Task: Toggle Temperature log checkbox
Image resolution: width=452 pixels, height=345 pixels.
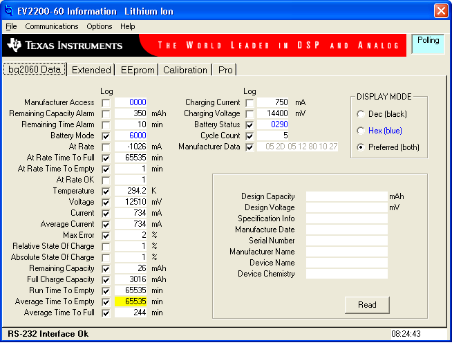Action: [x=106, y=192]
